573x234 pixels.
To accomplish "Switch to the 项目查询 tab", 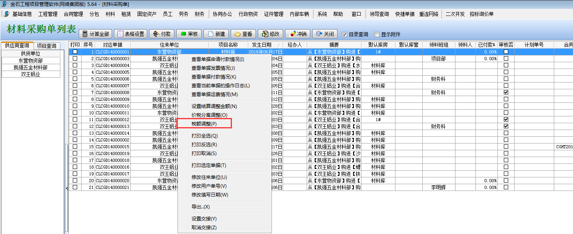I will [x=47, y=46].
